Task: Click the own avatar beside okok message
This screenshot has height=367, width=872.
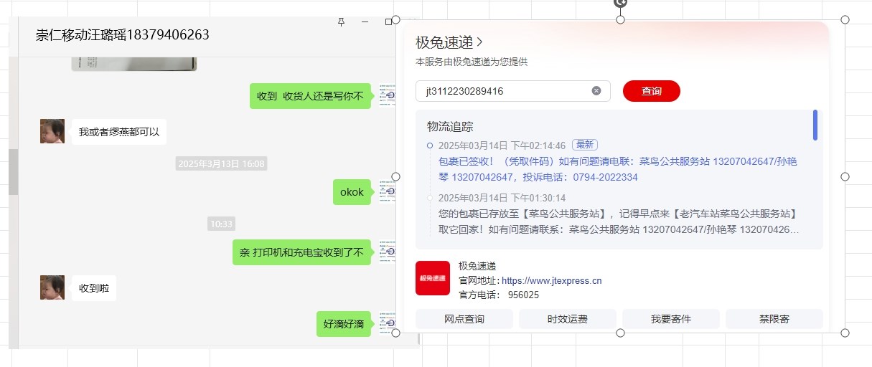Action: [388, 192]
